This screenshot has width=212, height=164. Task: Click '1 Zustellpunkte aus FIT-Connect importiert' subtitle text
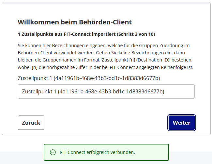coord(67,34)
